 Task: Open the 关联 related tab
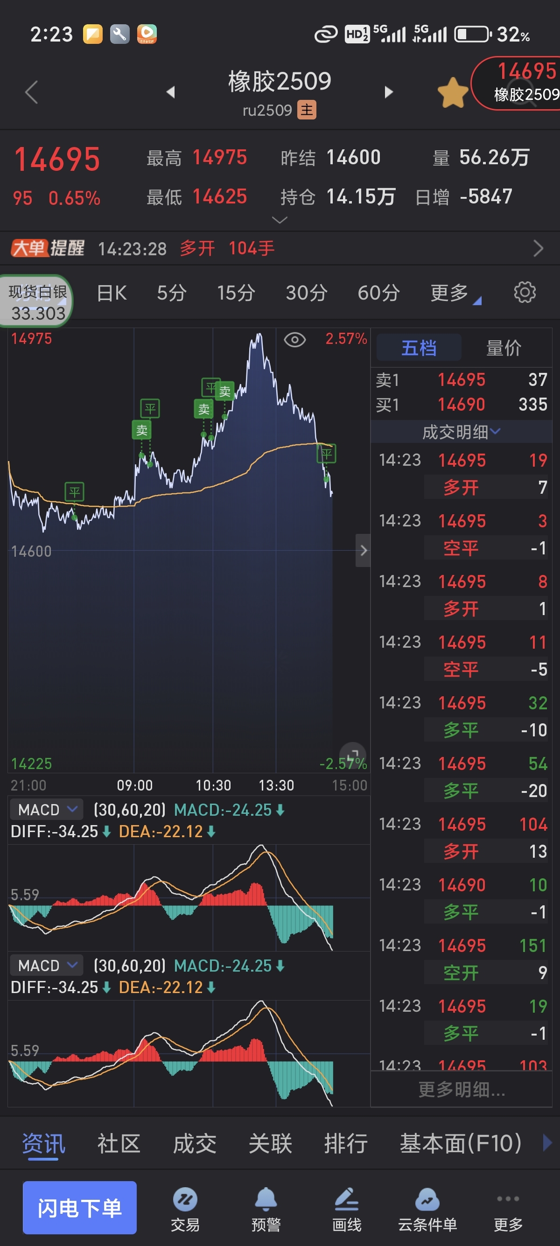pyautogui.click(x=270, y=1143)
